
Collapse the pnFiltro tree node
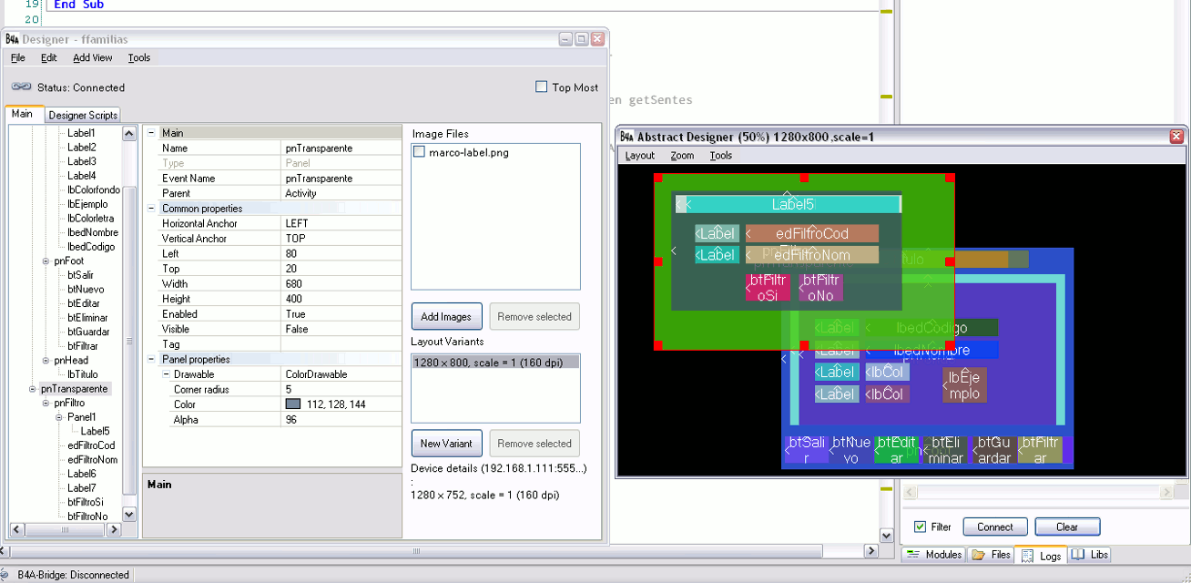[x=46, y=403]
